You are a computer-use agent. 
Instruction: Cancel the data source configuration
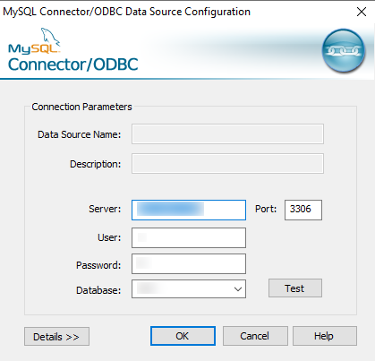255,336
